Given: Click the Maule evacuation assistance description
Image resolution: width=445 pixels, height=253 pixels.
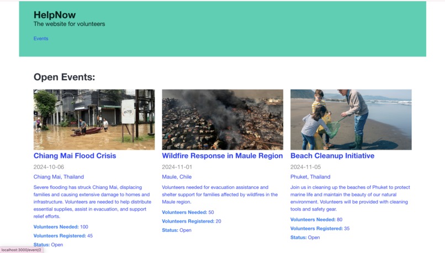Looking at the screenshot, I should (x=220, y=194).
